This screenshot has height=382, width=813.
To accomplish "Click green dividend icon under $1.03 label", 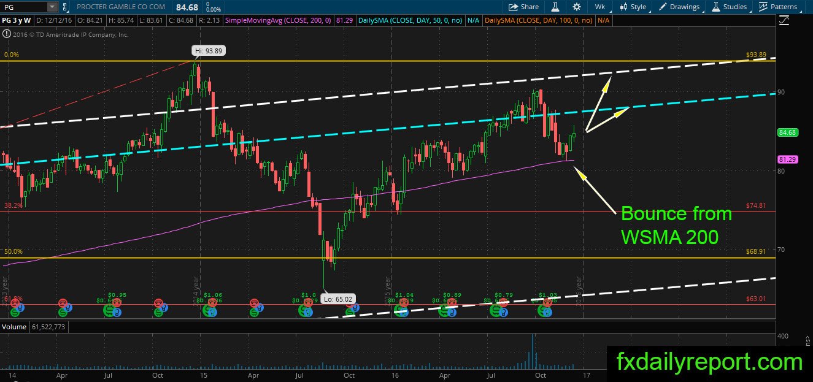I will [x=543, y=310].
